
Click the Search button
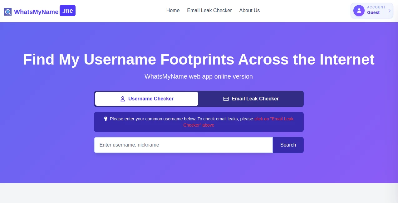[288, 145]
